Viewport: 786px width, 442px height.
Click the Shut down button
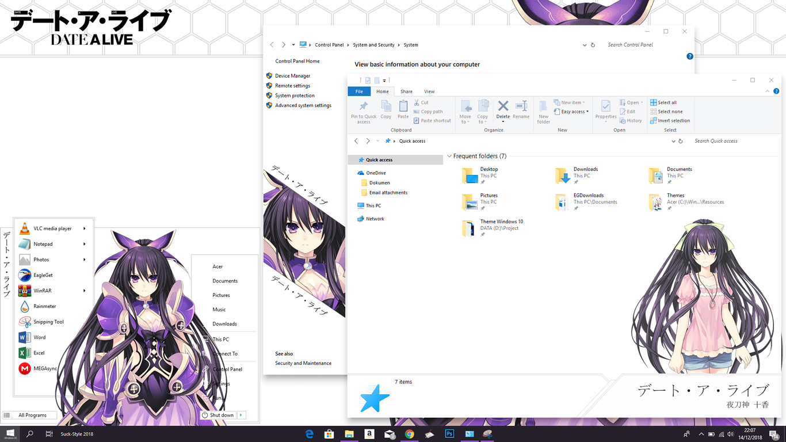[218, 415]
